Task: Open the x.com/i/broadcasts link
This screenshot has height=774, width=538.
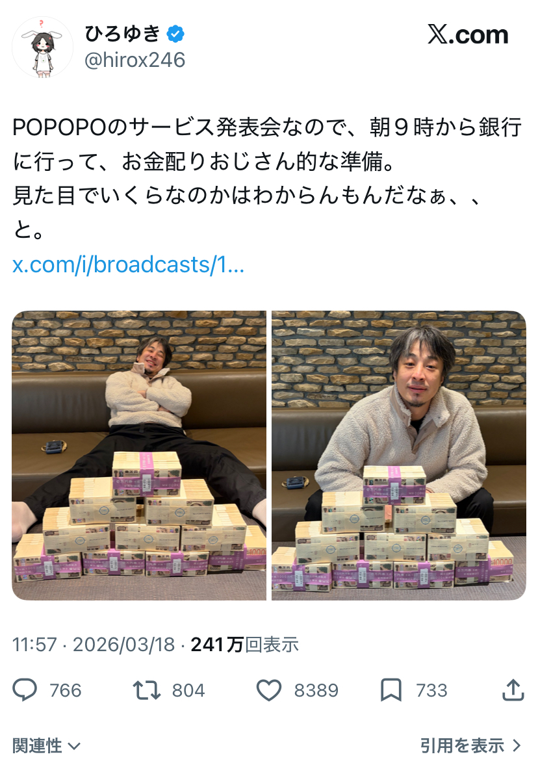Action: coord(129,265)
